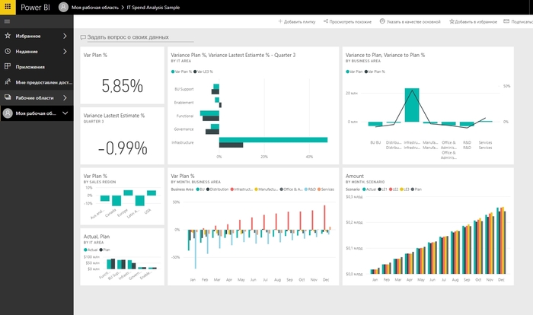Expand the Рабочие области flyout arrow
533x315 pixels.
coord(65,97)
